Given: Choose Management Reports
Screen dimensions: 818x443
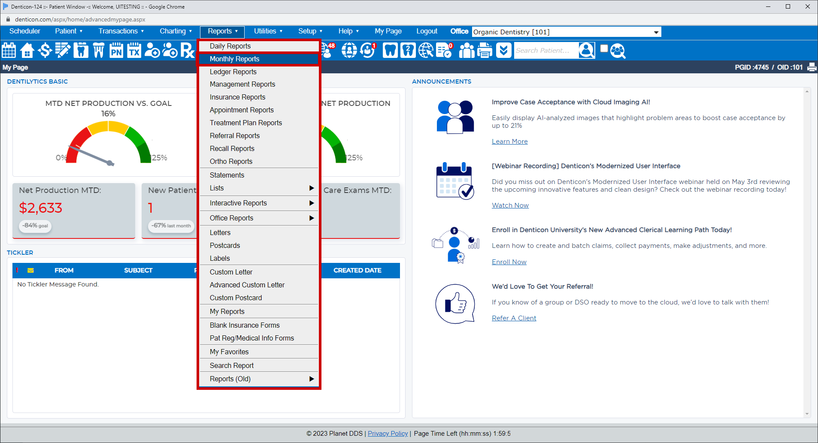Looking at the screenshot, I should coord(259,84).
